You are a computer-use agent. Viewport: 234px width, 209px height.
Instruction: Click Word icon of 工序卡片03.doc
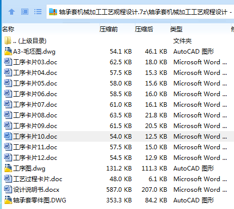click(8, 62)
